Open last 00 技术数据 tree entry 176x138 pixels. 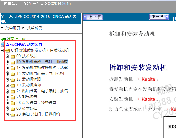[x=27, y=108]
